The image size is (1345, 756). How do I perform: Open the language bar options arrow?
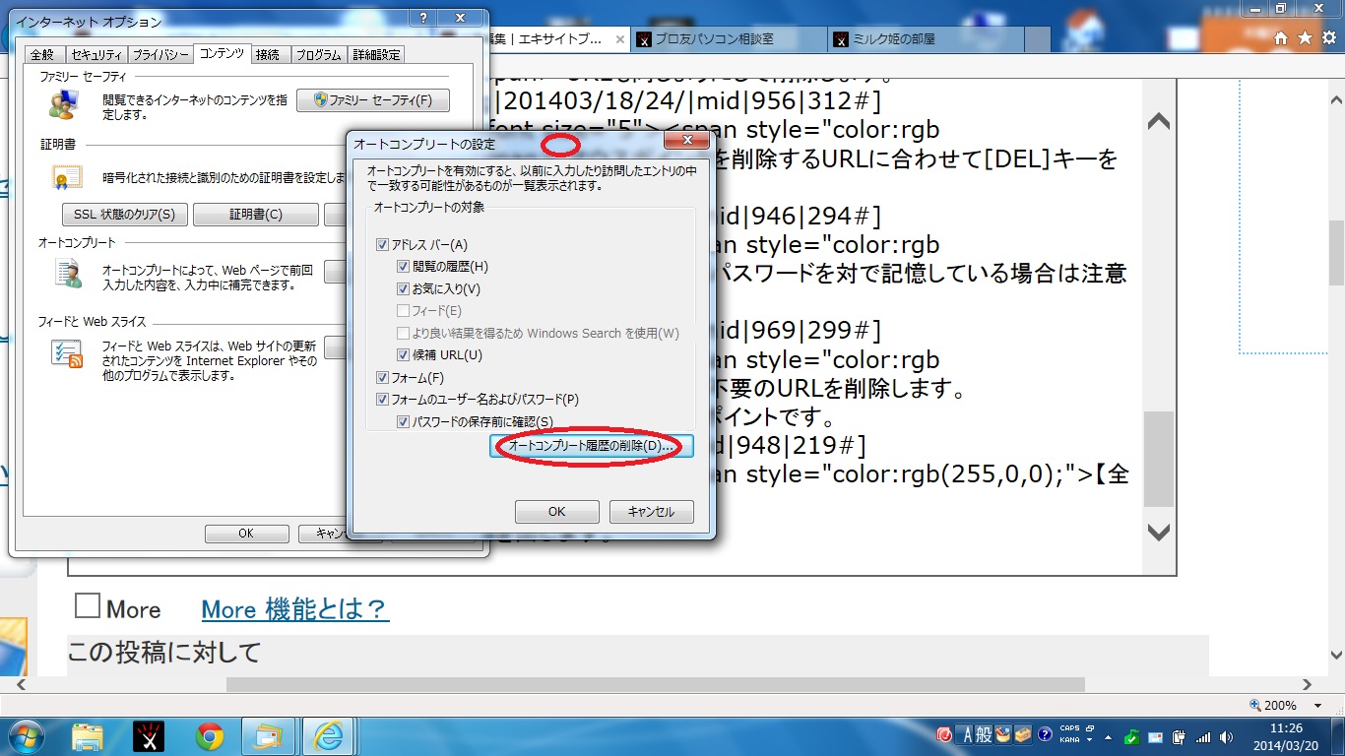click(x=1091, y=740)
